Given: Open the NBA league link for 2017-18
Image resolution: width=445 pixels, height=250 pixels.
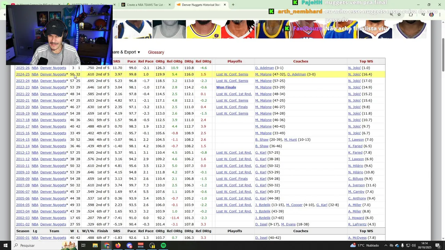Looking at the screenshot, I should 35,120.
